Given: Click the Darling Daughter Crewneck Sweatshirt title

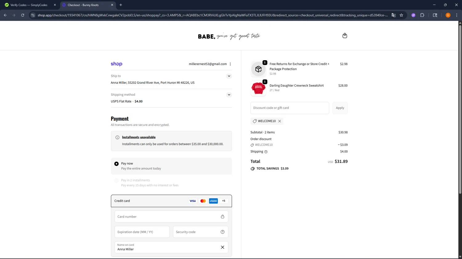Looking at the screenshot, I should tap(297, 86).
